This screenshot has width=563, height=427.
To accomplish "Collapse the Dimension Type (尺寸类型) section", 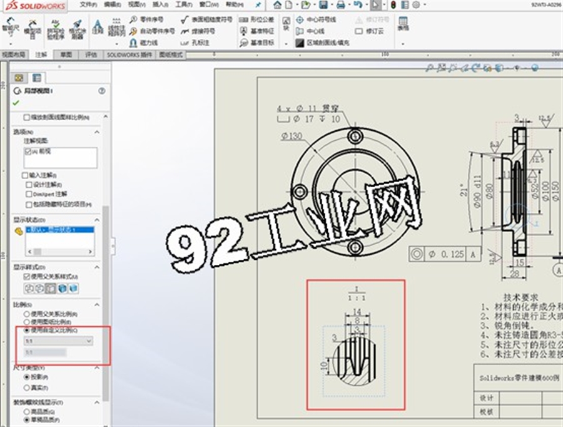I will tap(97, 368).
